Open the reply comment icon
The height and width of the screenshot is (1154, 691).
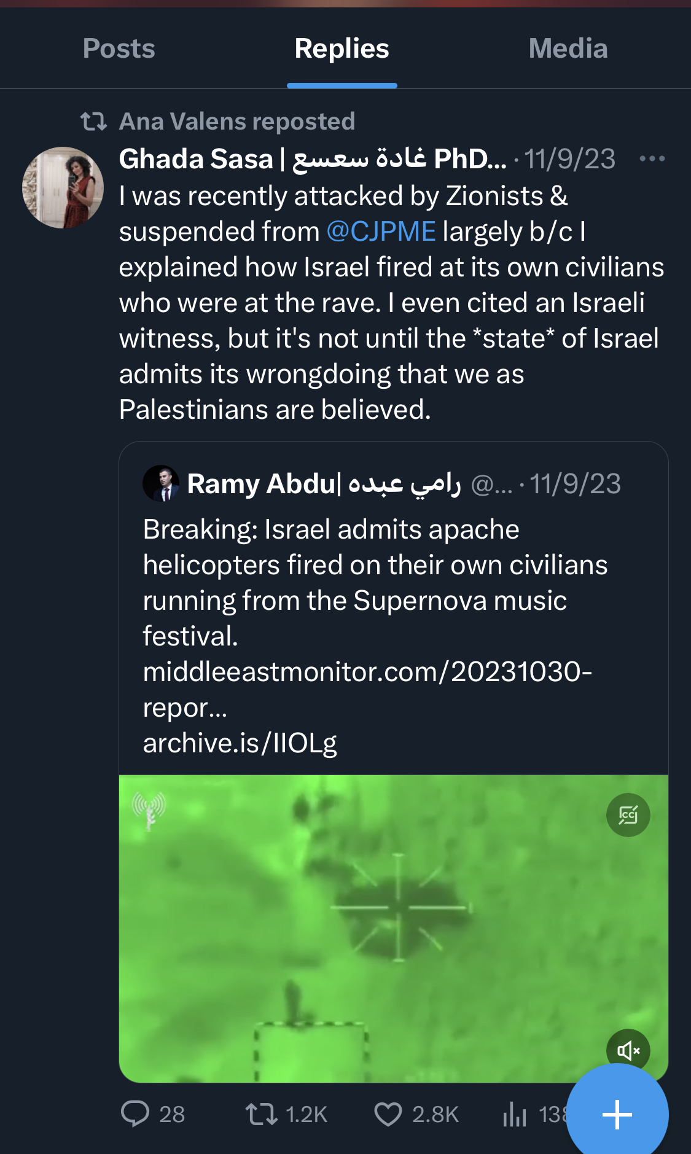135,1113
